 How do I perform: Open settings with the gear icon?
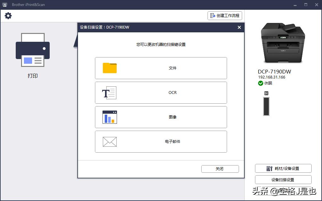[x=8, y=15]
